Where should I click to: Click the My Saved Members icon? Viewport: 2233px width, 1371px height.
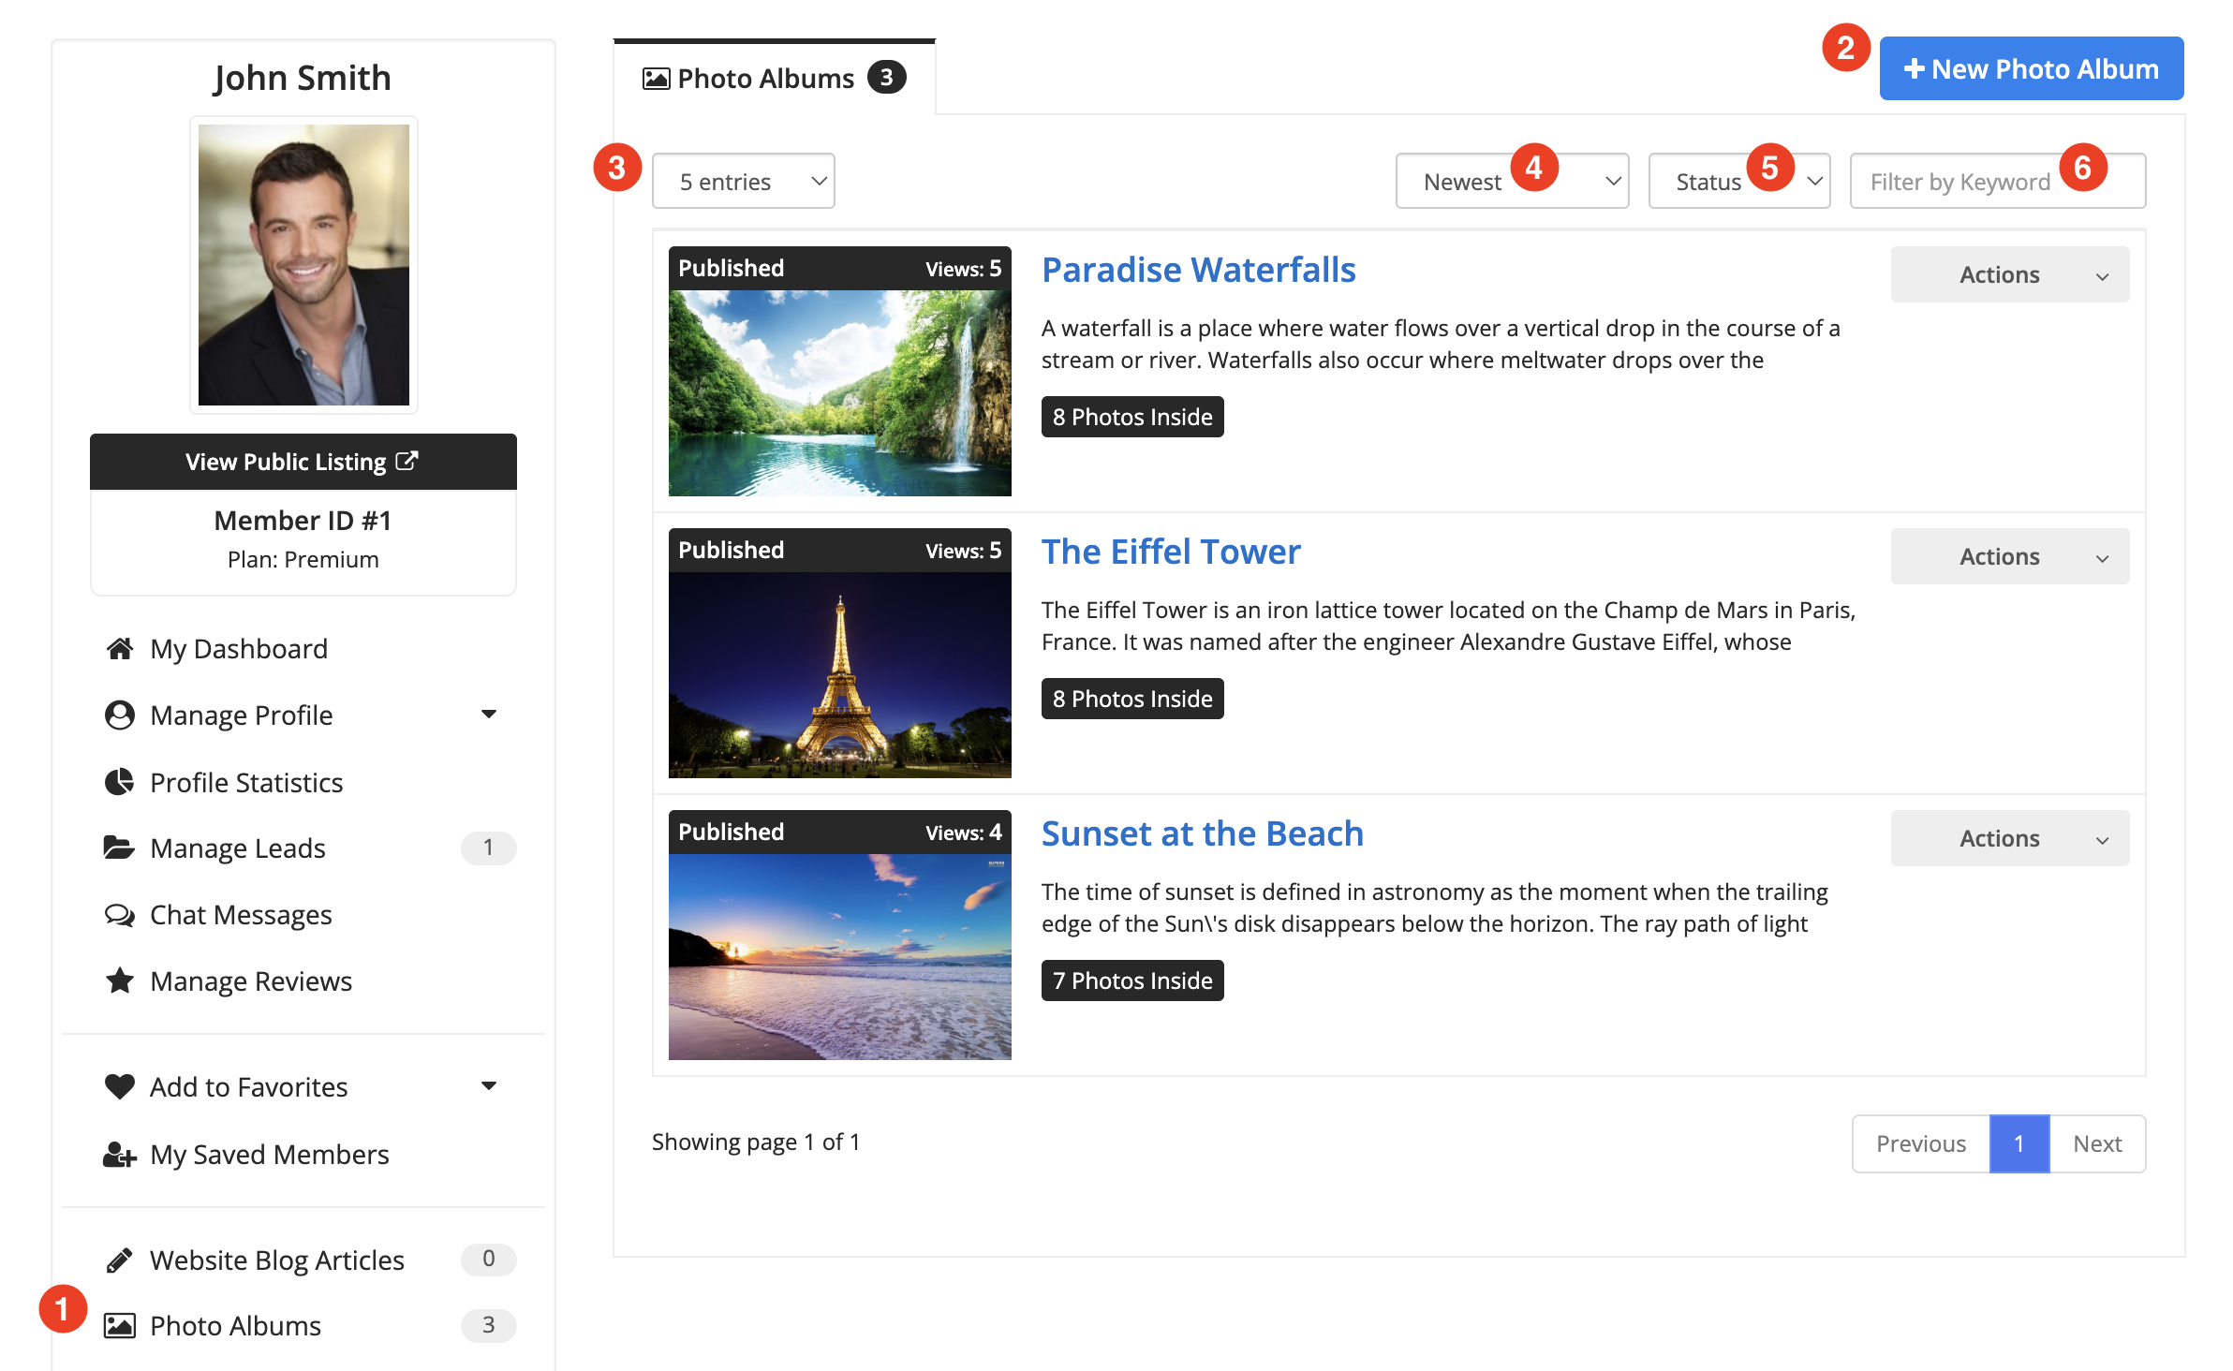[x=119, y=1154]
